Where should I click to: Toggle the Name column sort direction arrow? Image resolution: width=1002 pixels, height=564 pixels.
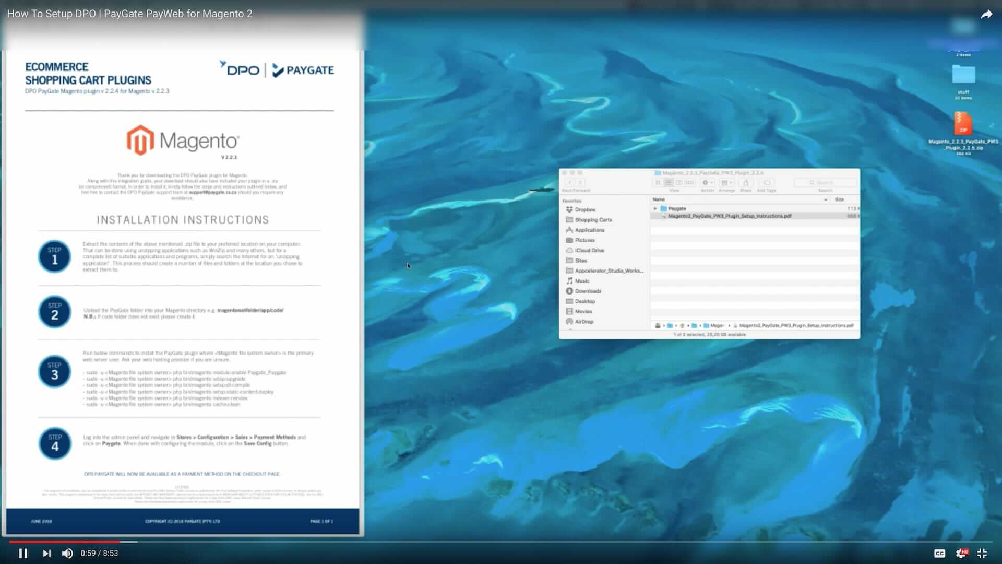click(x=825, y=199)
